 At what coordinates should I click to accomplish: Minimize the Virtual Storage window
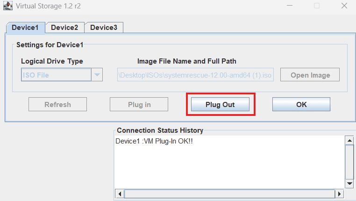point(289,6)
